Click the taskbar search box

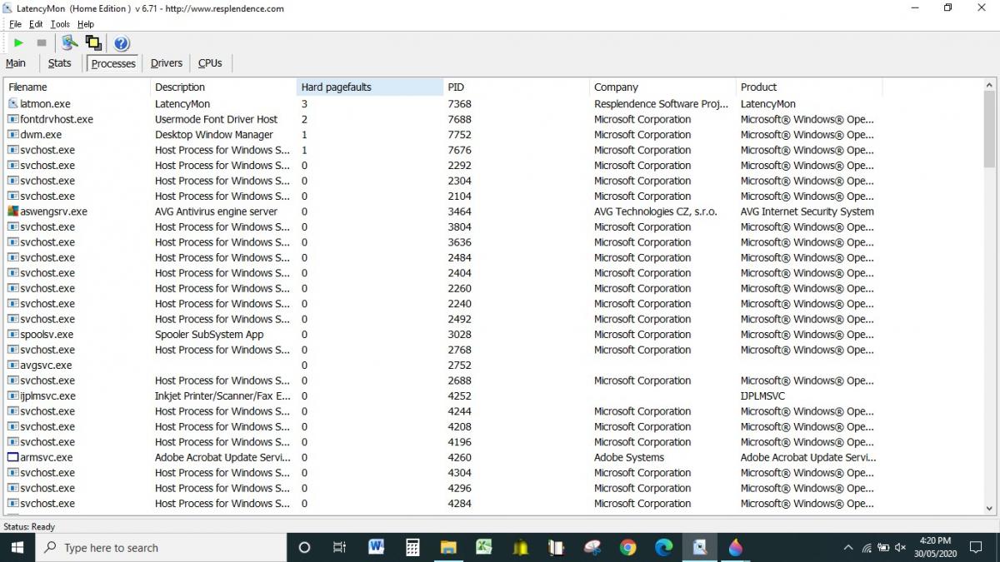161,547
